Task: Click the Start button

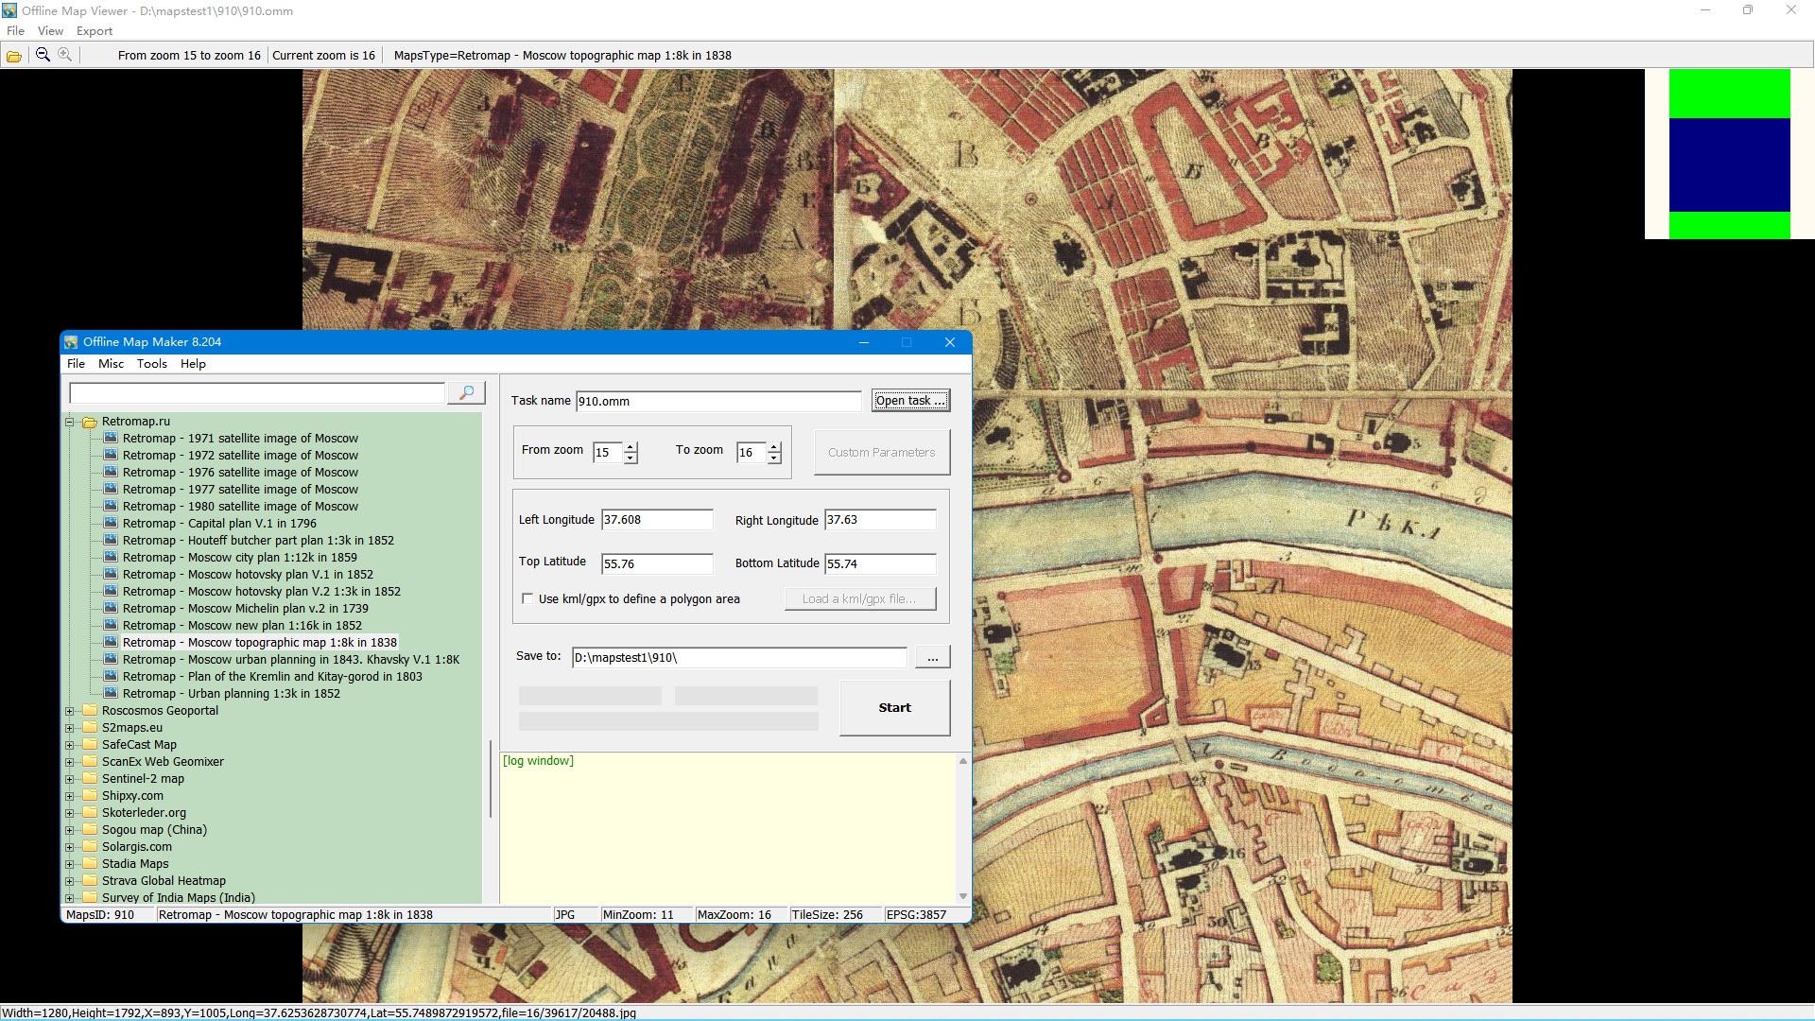Action: [894, 708]
